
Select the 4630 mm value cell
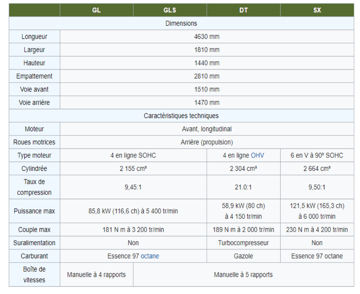(207, 37)
